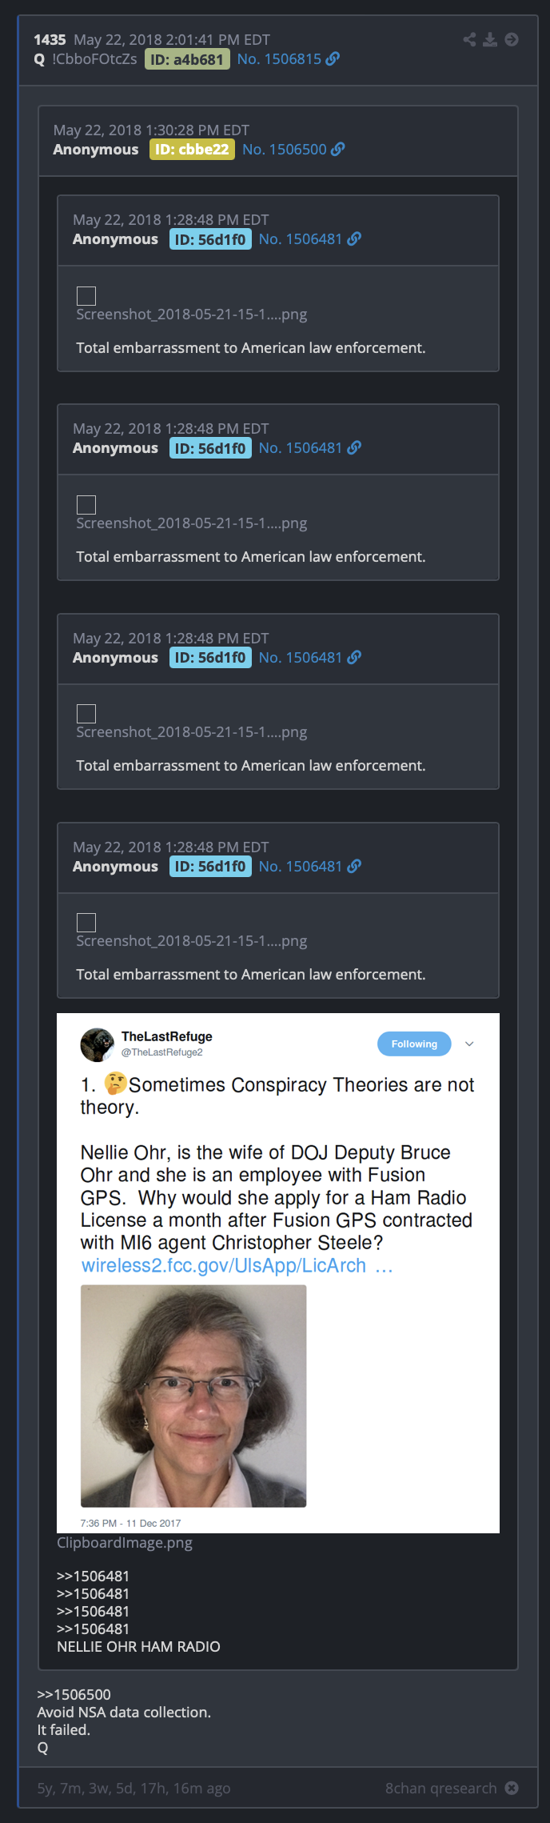This screenshot has height=1823, width=550.
Task: Click the @TheLastRefuge2 handle
Action: (162, 1052)
